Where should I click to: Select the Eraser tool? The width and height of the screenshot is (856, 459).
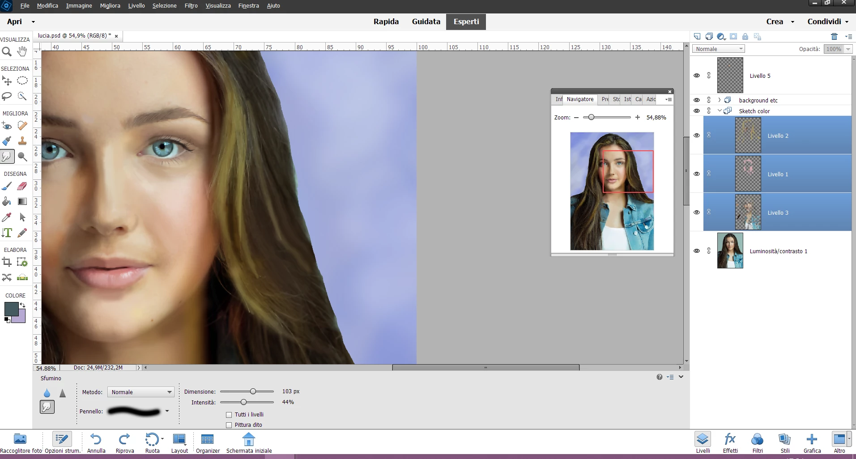pos(22,186)
